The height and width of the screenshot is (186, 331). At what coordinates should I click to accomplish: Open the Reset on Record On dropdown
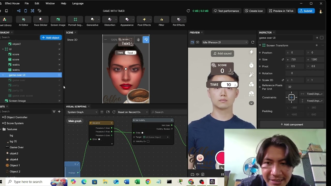133,112
